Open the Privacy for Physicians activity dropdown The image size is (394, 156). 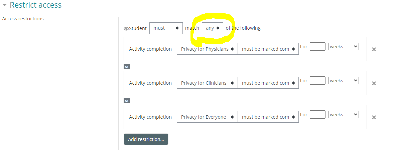point(207,49)
